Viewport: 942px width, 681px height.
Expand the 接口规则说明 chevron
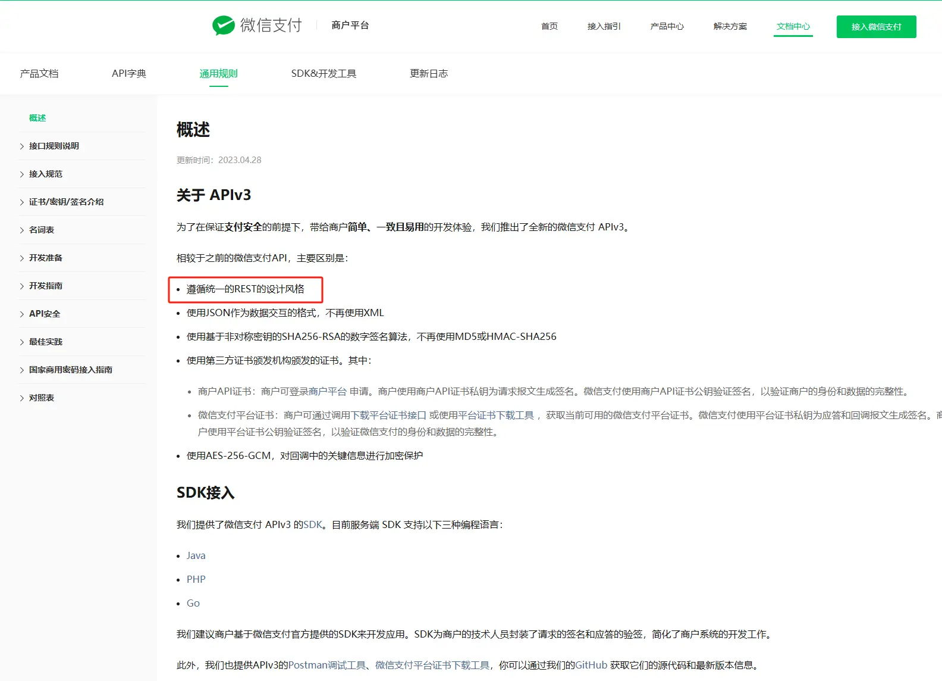click(x=22, y=146)
